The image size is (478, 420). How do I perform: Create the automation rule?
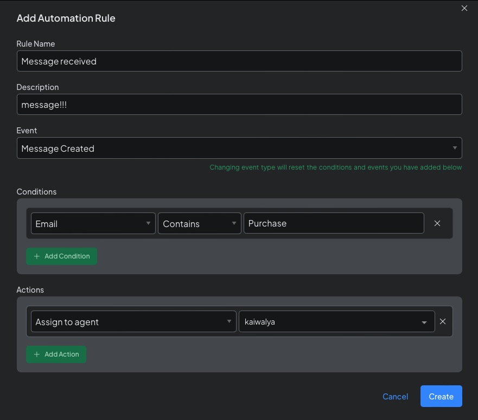[x=441, y=396]
